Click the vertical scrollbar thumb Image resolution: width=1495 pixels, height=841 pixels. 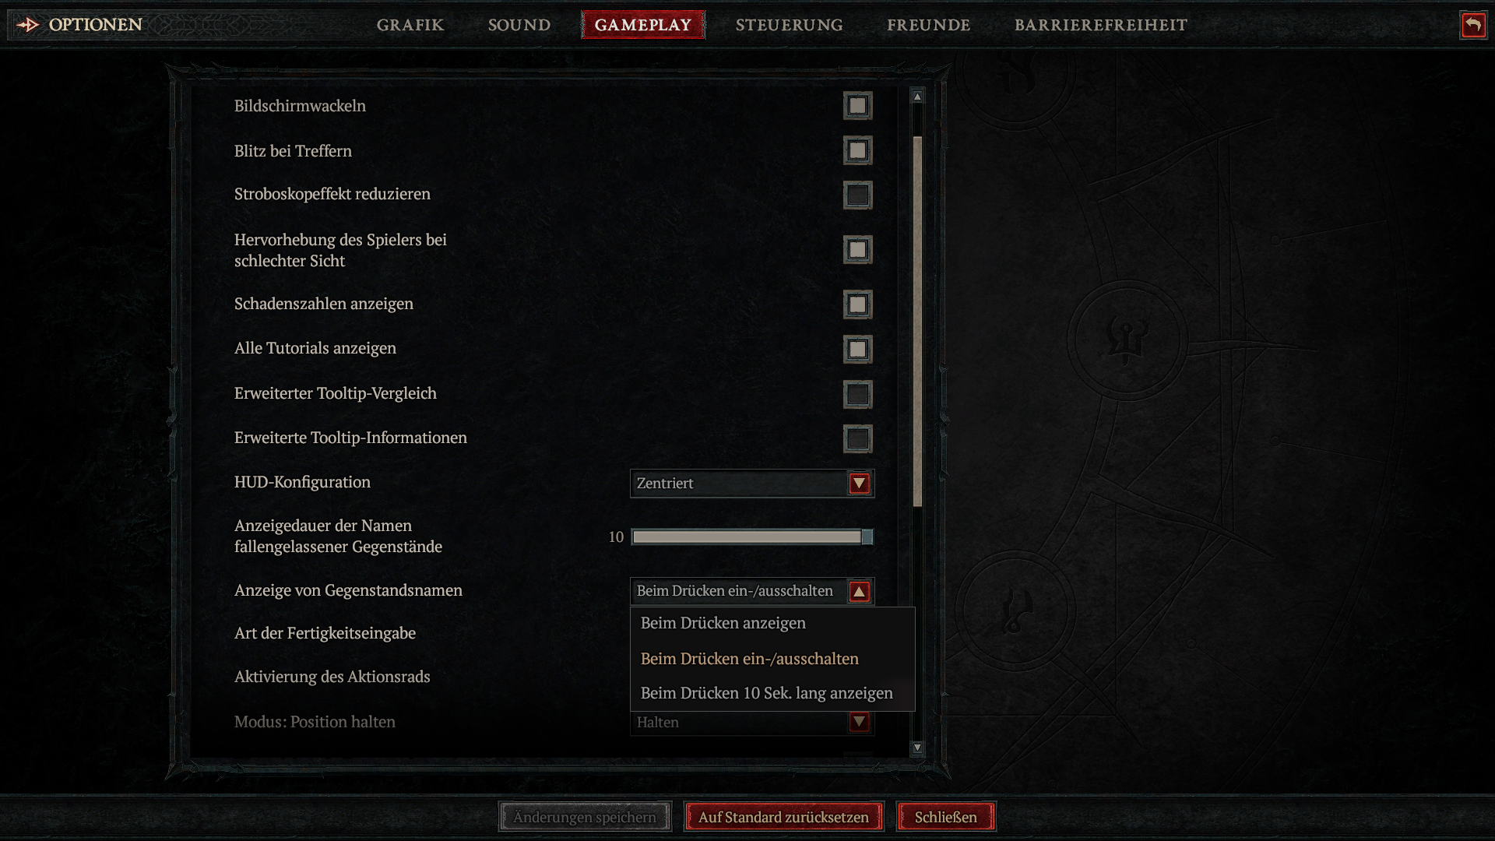tap(917, 321)
